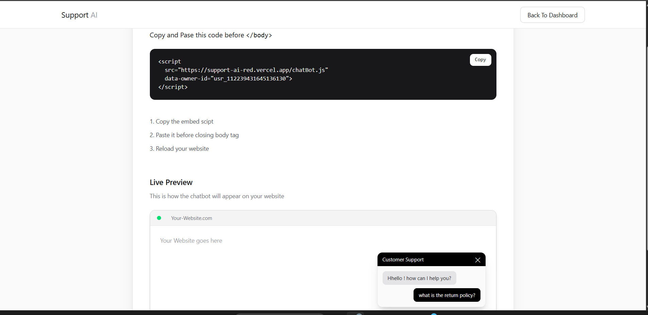The width and height of the screenshot is (648, 315).
Task: Click 'Copy and Pase this code before' instruction
Action: pyautogui.click(x=211, y=35)
